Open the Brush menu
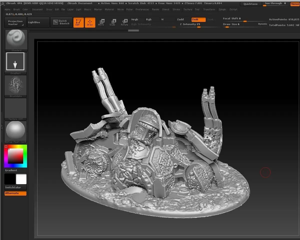The width and height of the screenshot is (300, 240). coord(16,9)
